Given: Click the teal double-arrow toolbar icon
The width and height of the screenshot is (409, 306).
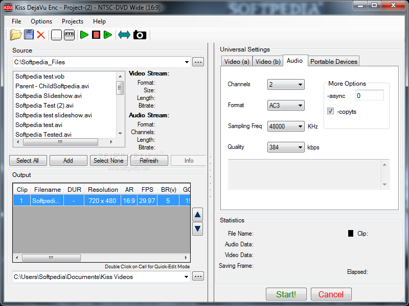Looking at the screenshot, I should [124, 35].
